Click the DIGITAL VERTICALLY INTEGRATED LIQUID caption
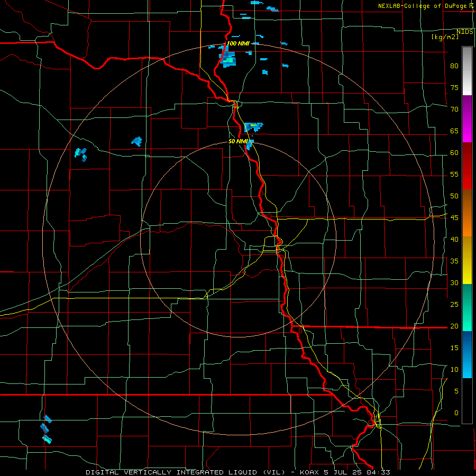Screen dimensions: 476x476 click(185, 472)
